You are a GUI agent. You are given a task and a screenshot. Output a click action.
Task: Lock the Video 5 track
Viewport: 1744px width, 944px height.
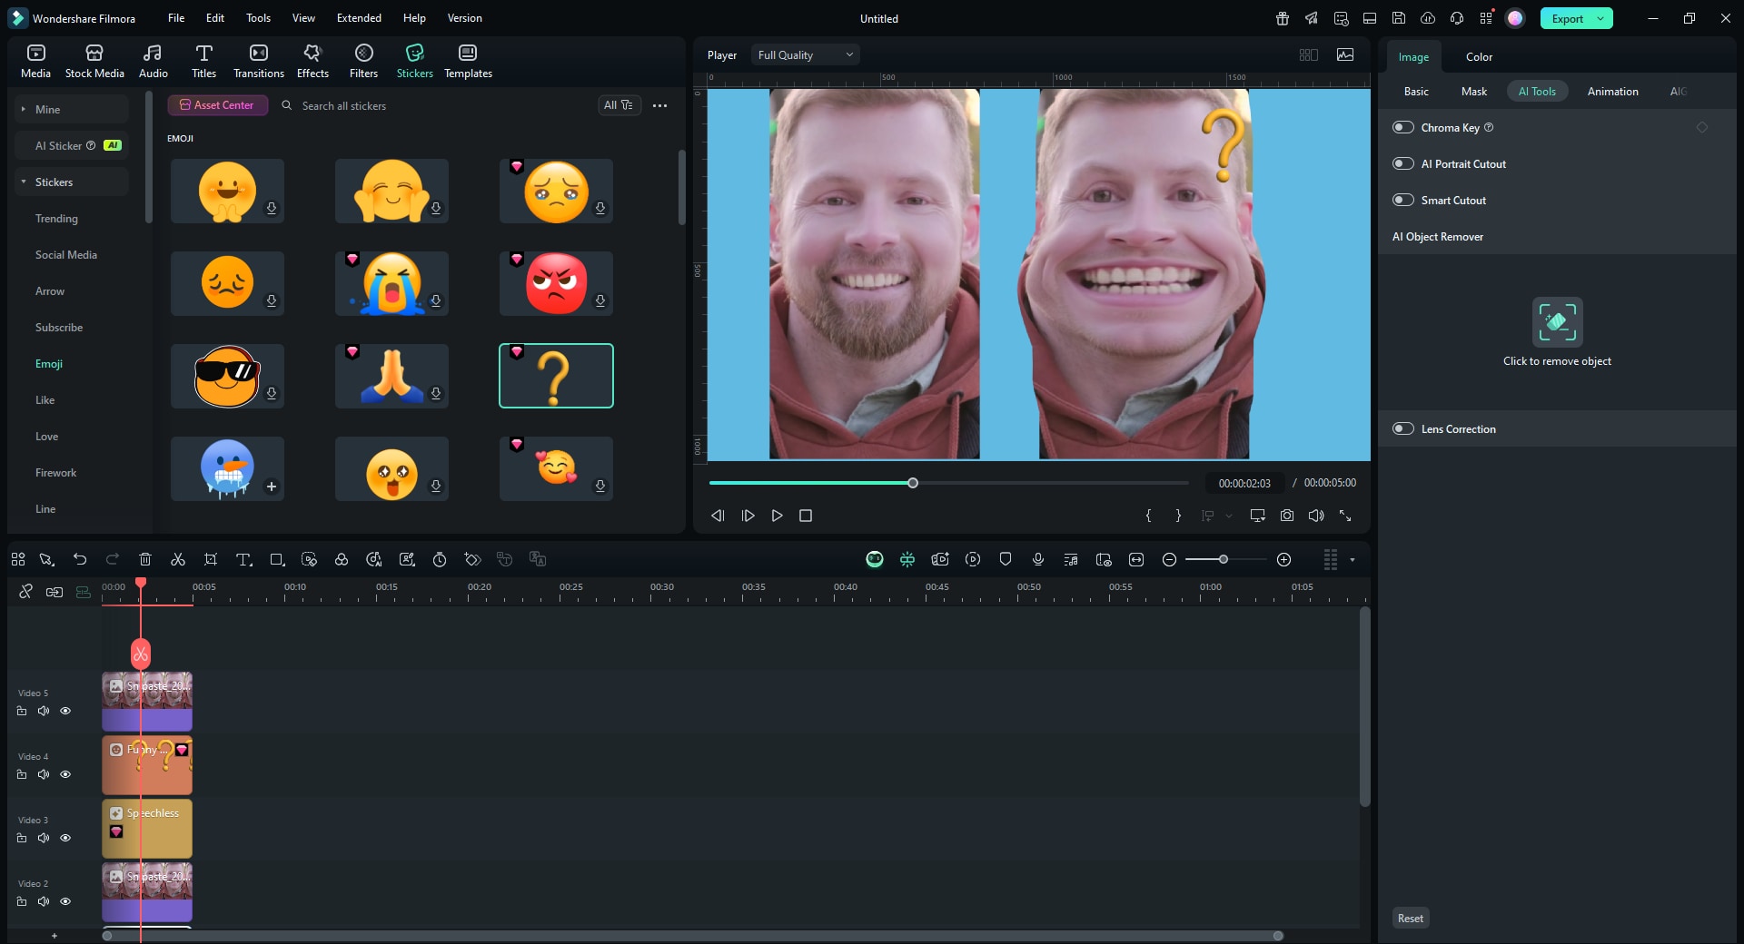pyautogui.click(x=22, y=711)
